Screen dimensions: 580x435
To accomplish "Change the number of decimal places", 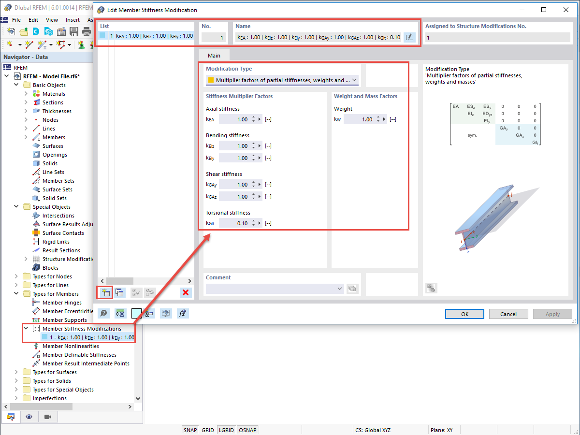I will pos(120,313).
